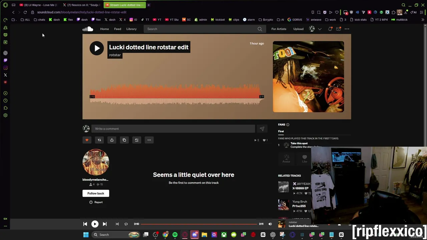The height and width of the screenshot is (240, 427).
Task: Open a new browser tab
Action: (x=148, y=5)
